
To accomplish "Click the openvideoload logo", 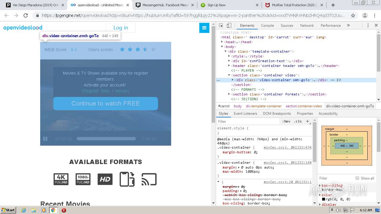I will [23, 28].
